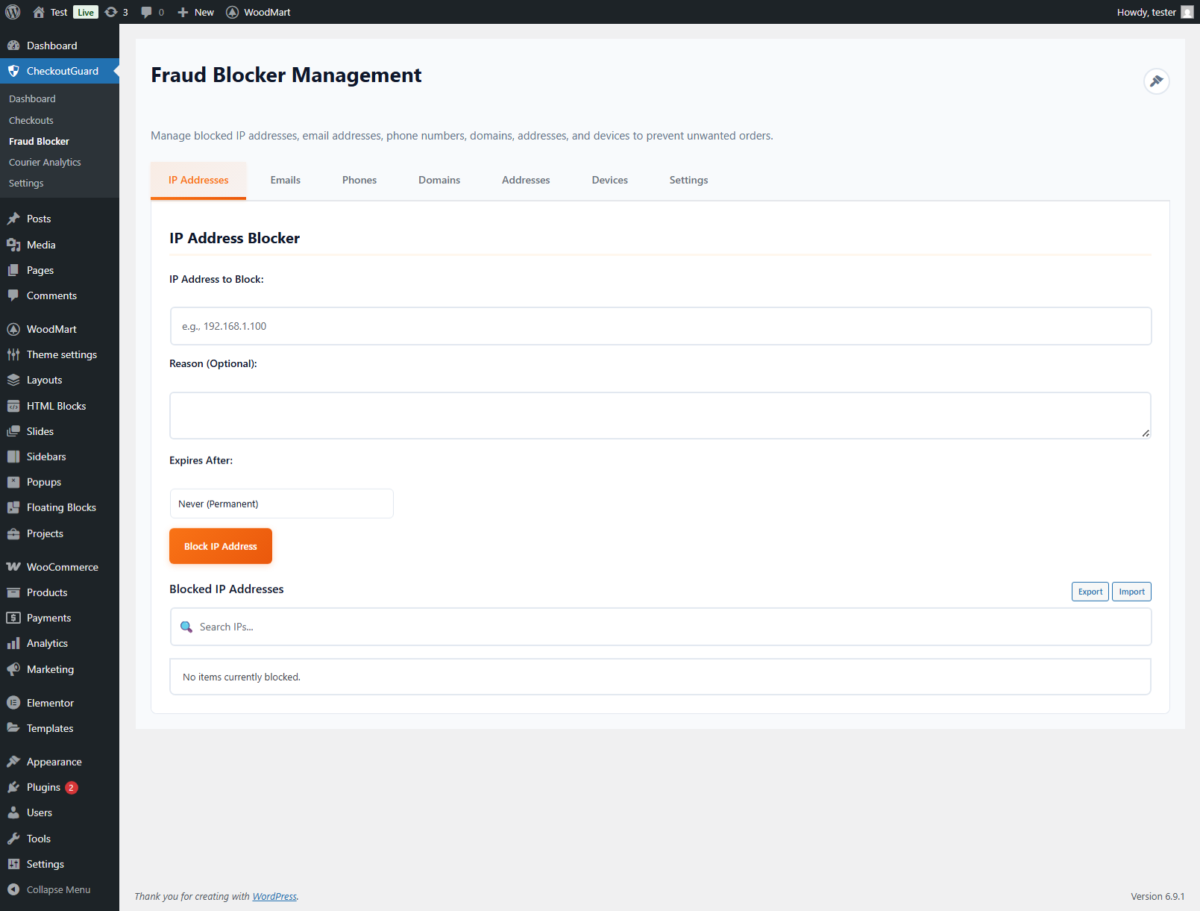The width and height of the screenshot is (1200, 911).
Task: Click the home icon beside Test
Action: 39,12
